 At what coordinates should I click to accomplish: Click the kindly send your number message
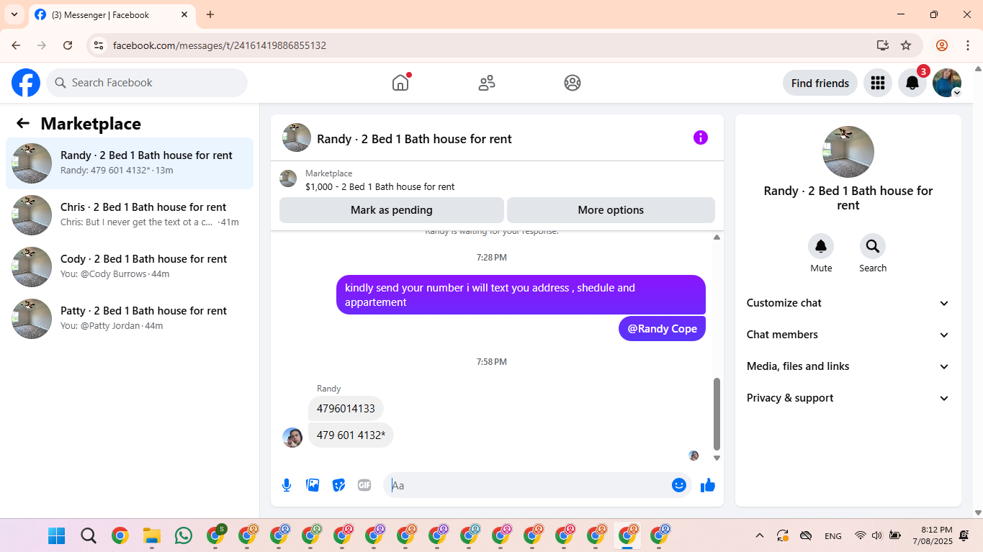pos(521,295)
